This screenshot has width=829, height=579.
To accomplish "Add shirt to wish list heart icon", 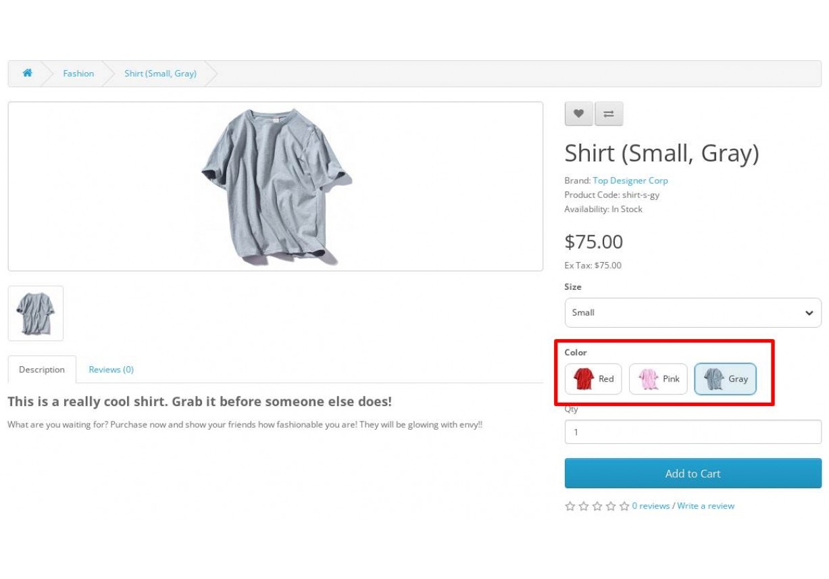I will coord(578,114).
